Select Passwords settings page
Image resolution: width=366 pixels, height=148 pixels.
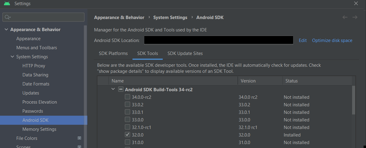[33, 111]
